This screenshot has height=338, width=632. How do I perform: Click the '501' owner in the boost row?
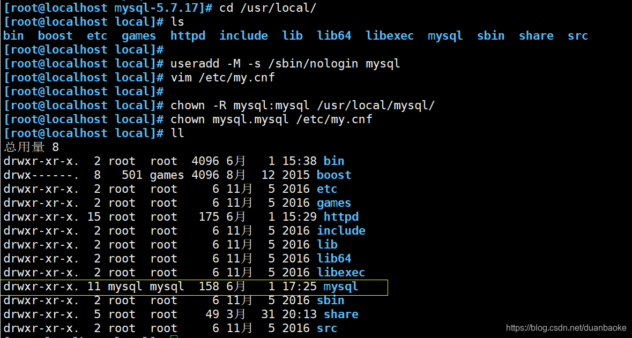click(x=132, y=175)
